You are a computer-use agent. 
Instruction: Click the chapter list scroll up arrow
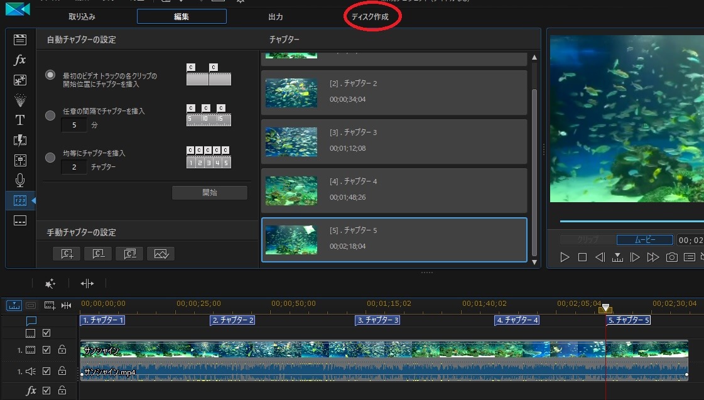pos(534,58)
